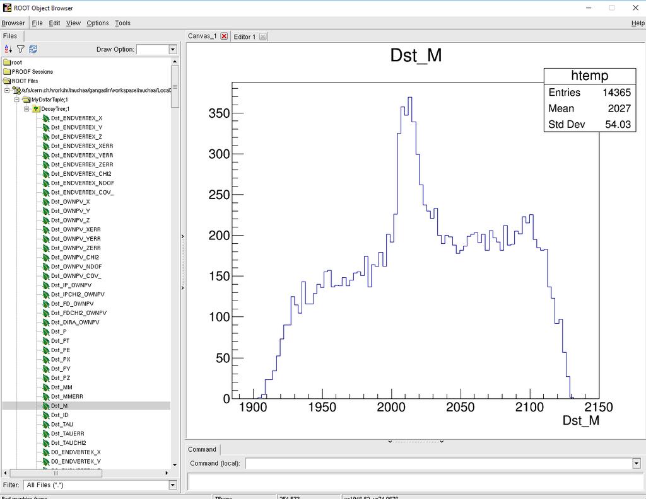Click the file tree horizontal scrollbar thumb
646x499 pixels.
[x=56, y=473]
